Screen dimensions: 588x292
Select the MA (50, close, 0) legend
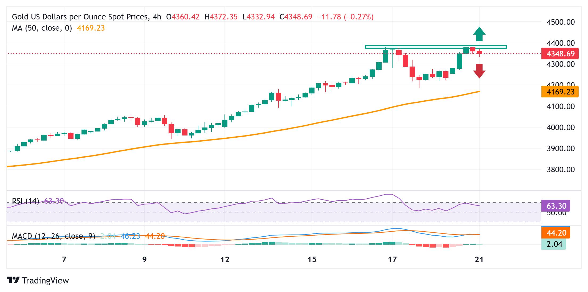pos(42,28)
